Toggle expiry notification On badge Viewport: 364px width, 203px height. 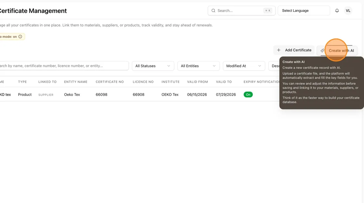pyautogui.click(x=248, y=95)
